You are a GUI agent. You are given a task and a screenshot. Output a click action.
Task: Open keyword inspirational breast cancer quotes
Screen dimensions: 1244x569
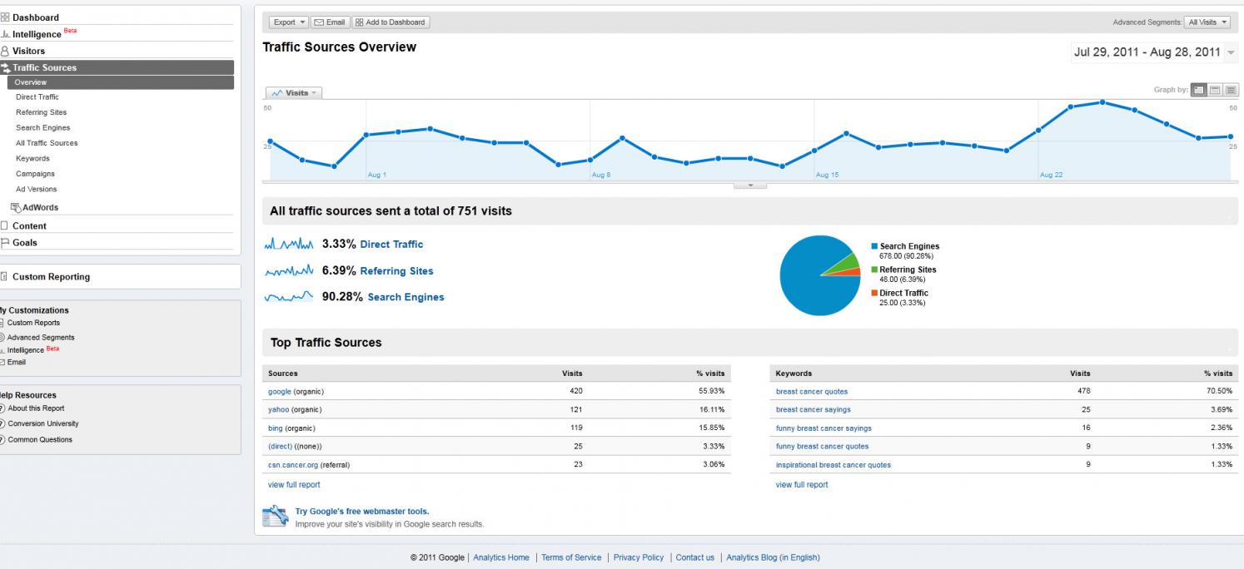[x=833, y=465]
